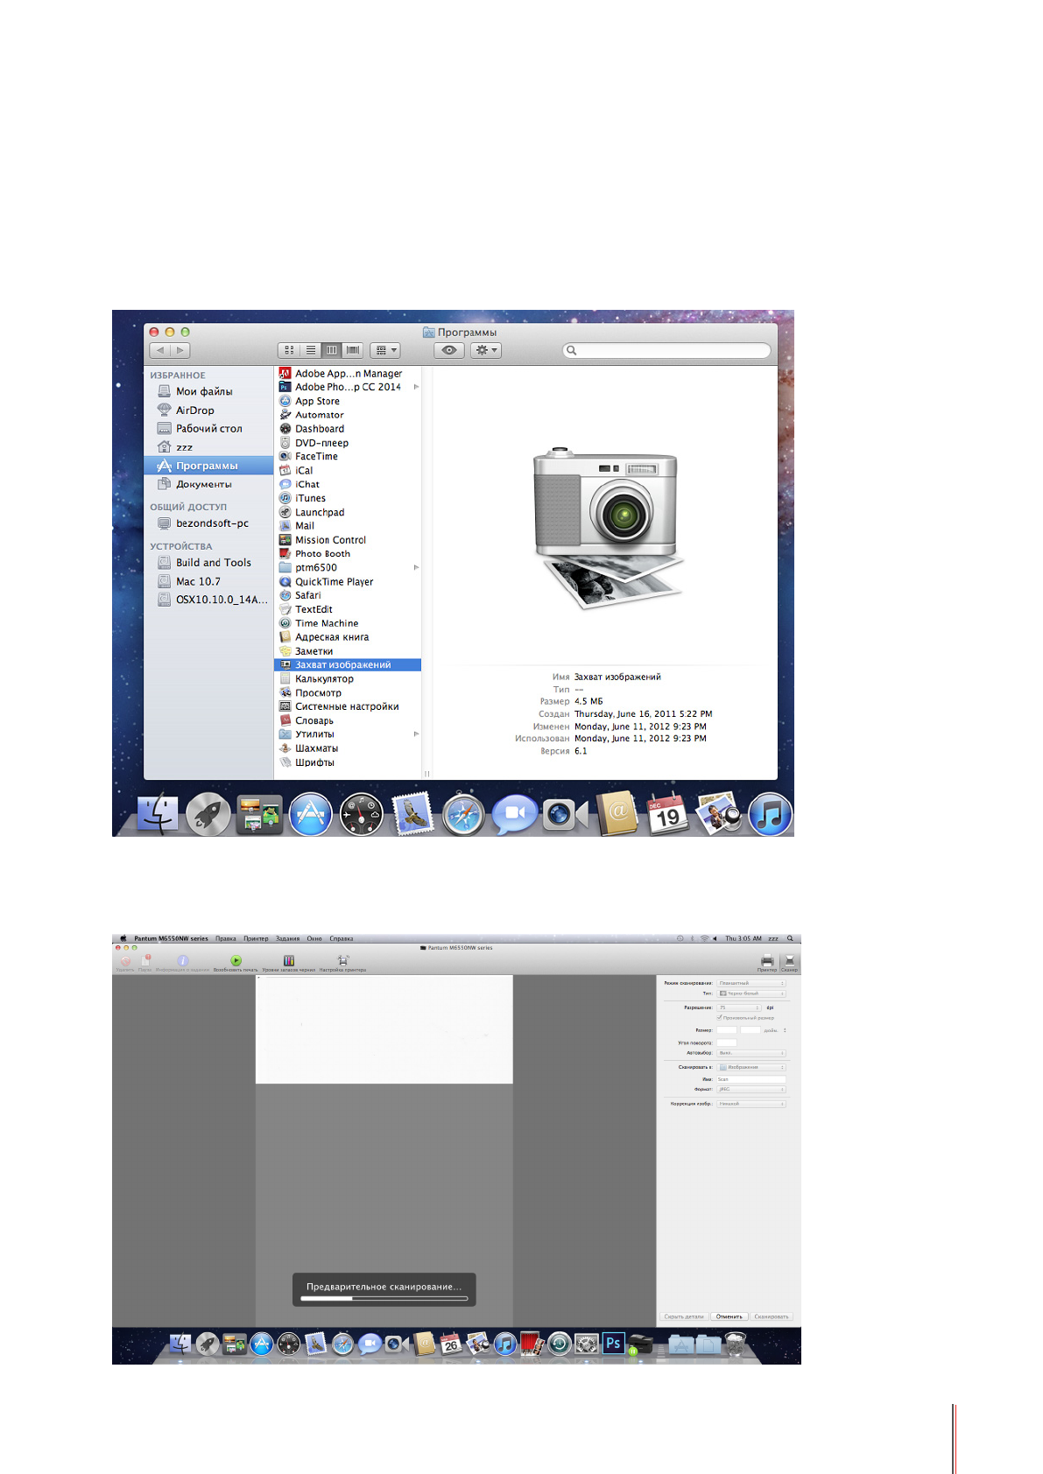
Task: Open the printer setup toolbar icon
Action: (x=342, y=960)
